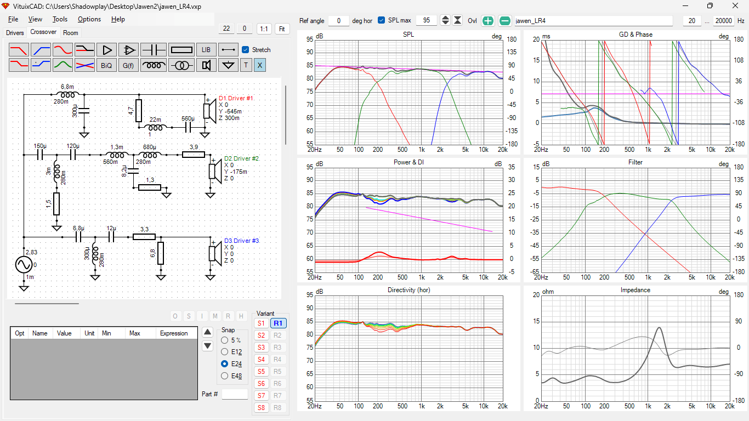Switch to the Room tab
The height and width of the screenshot is (421, 749).
coord(71,33)
